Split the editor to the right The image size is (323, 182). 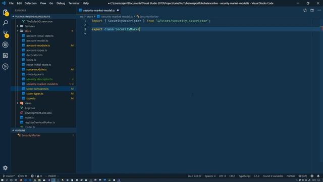312,10
